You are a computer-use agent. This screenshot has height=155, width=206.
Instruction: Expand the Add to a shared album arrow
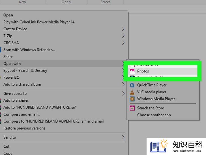(123, 84)
